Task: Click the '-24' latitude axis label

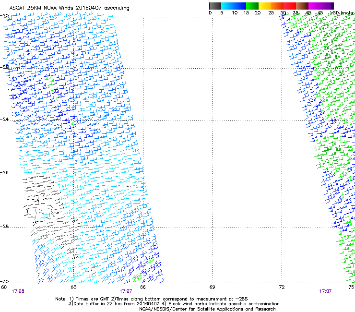Action: pos(4,120)
